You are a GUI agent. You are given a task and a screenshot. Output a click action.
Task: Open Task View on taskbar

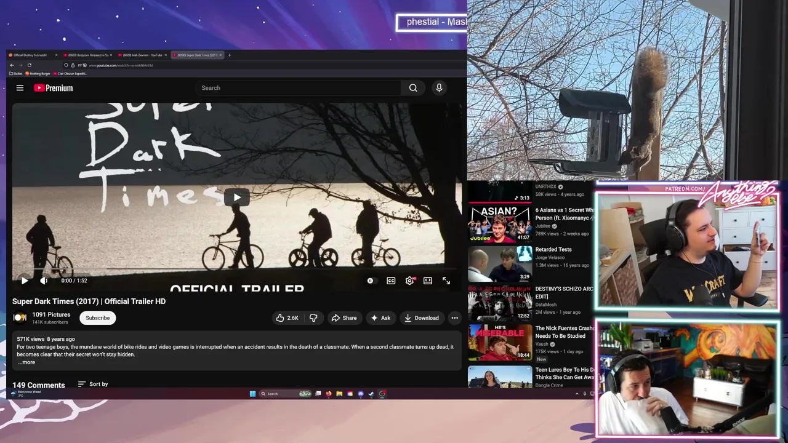[318, 394]
